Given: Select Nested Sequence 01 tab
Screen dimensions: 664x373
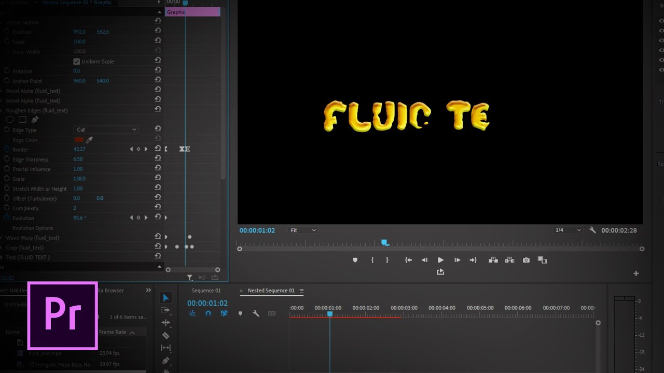Looking at the screenshot, I should click(x=271, y=291).
